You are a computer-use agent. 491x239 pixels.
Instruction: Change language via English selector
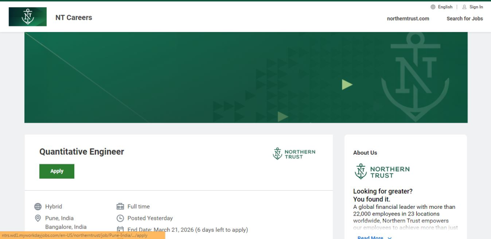tap(445, 7)
